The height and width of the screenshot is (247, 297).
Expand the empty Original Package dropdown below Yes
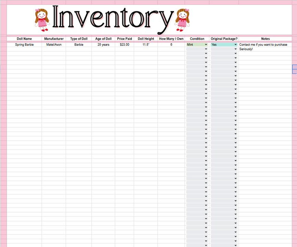(224, 49)
